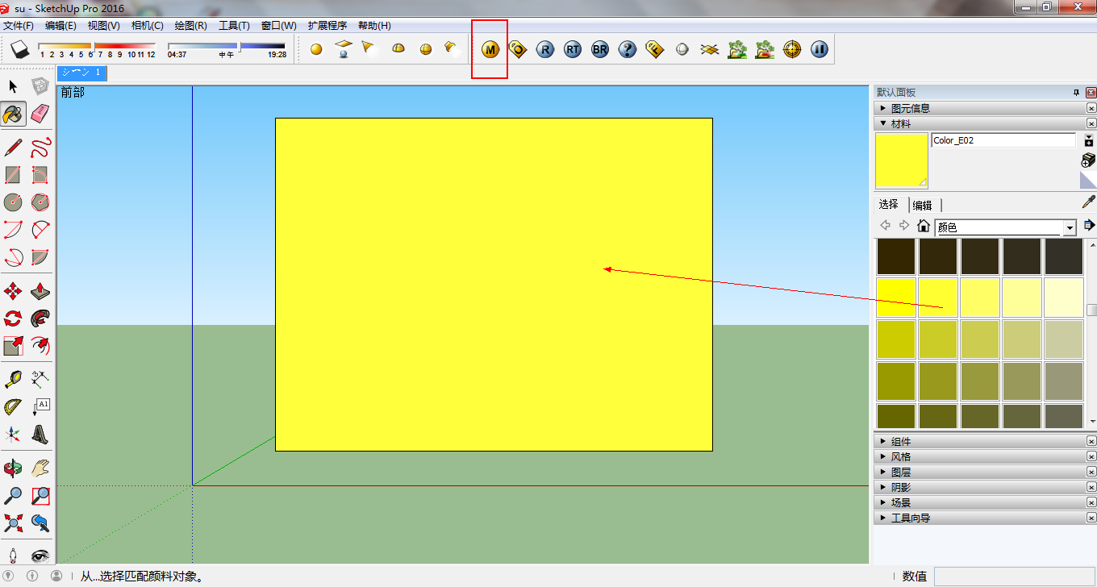
Task: Close the 默认面板 tray
Action: 1091,93
